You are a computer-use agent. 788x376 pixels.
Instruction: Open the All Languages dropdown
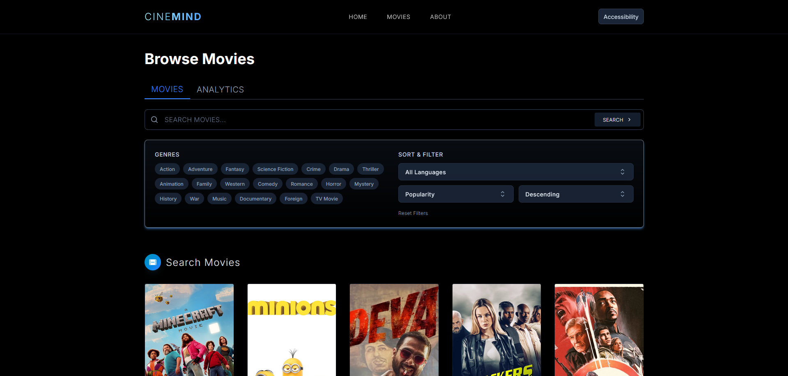(515, 172)
